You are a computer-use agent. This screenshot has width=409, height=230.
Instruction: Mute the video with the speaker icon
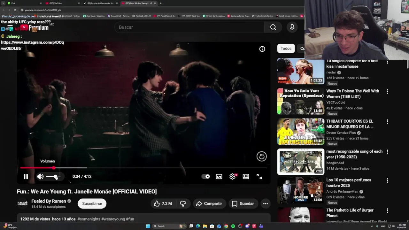pyautogui.click(x=40, y=176)
